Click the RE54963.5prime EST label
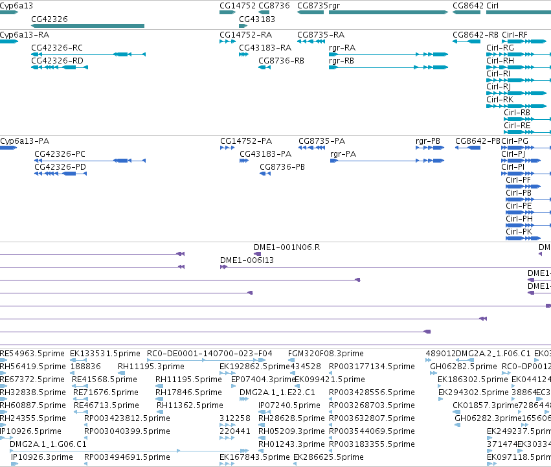The image size is (551, 467). pos(32,354)
